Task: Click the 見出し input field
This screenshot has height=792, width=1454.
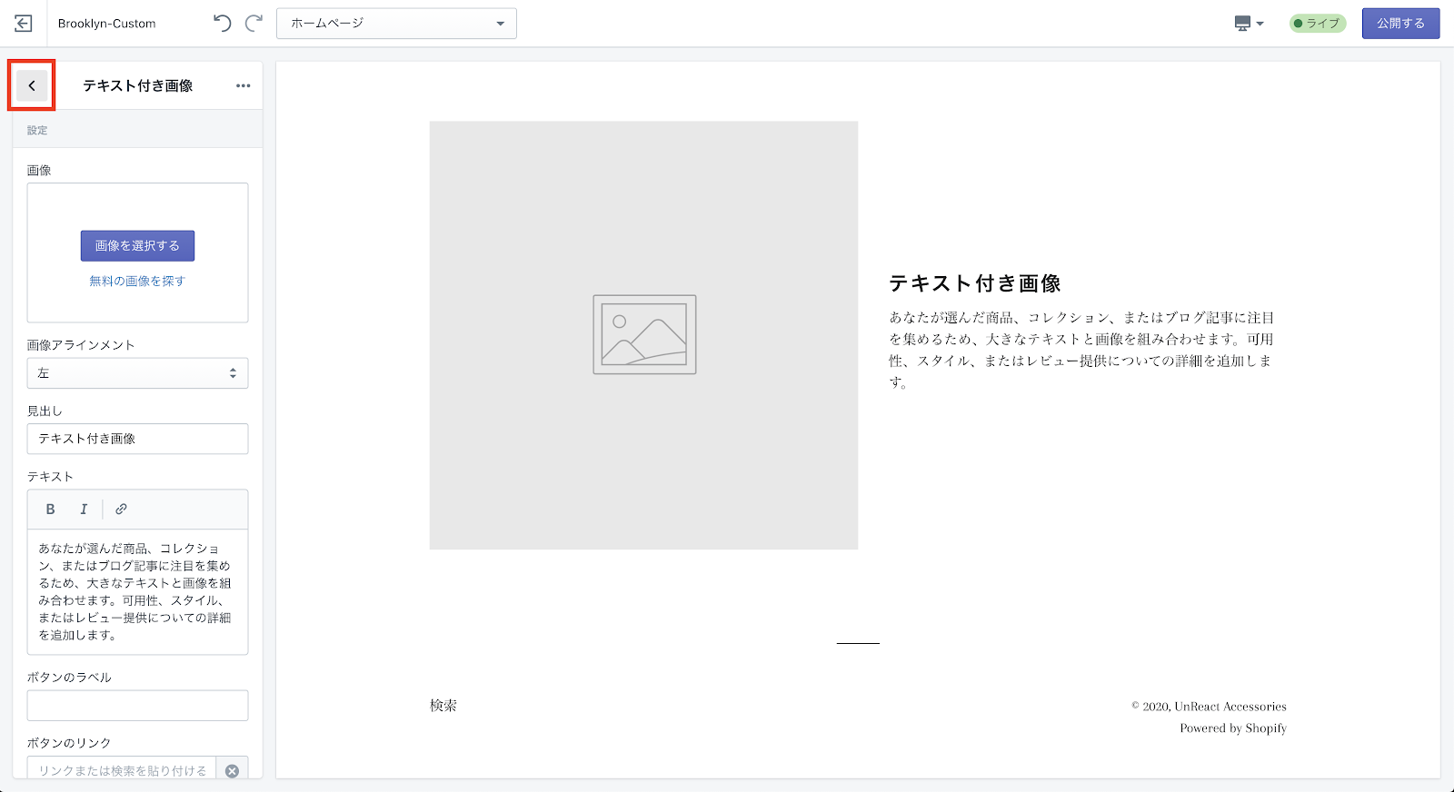Action: pos(137,439)
